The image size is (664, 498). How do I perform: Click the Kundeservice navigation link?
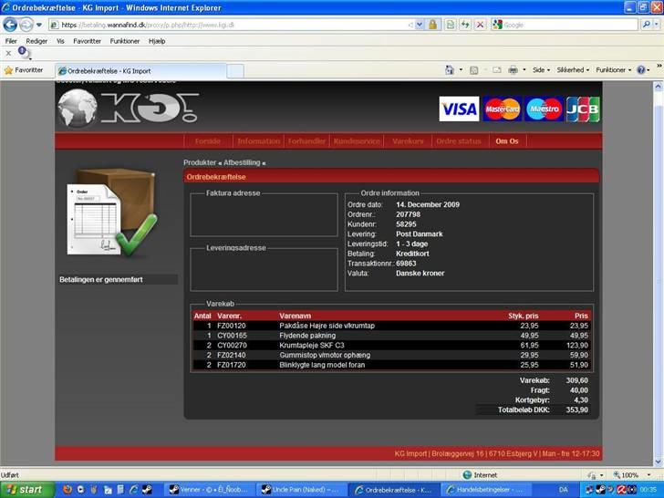click(357, 141)
